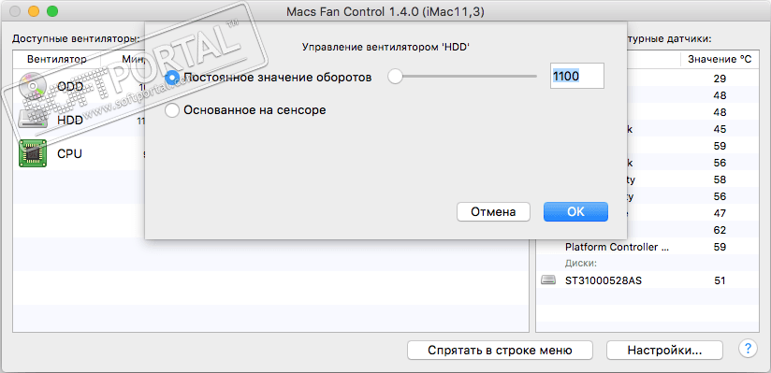Screen dimensions: 771x373
Task: Click the sensor temperature value 47
Action: 720,213
